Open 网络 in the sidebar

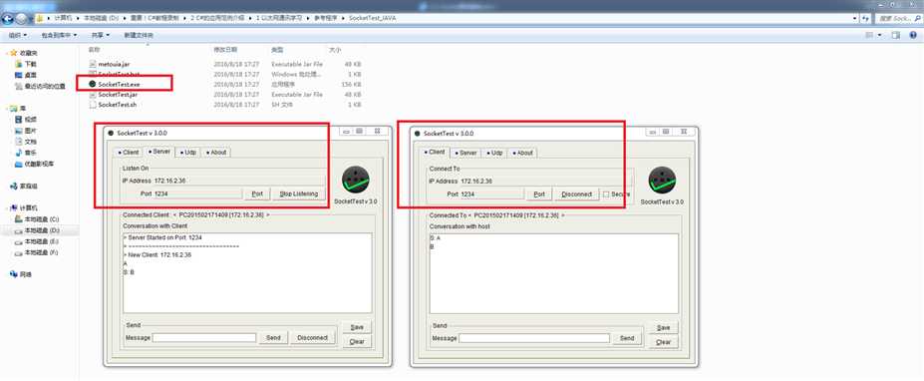21,274
